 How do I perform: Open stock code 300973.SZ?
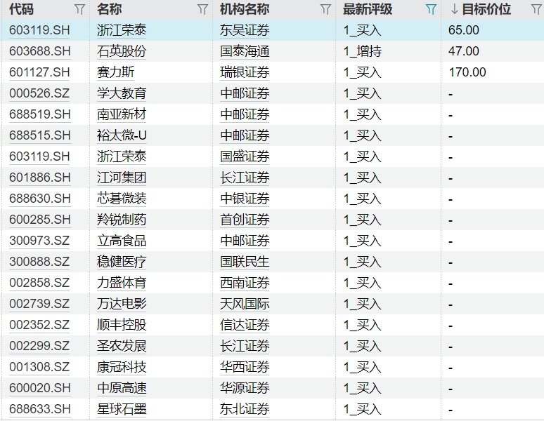point(39,241)
